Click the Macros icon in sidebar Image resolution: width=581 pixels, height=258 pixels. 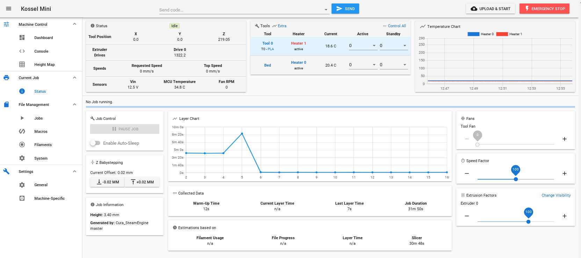(22, 131)
